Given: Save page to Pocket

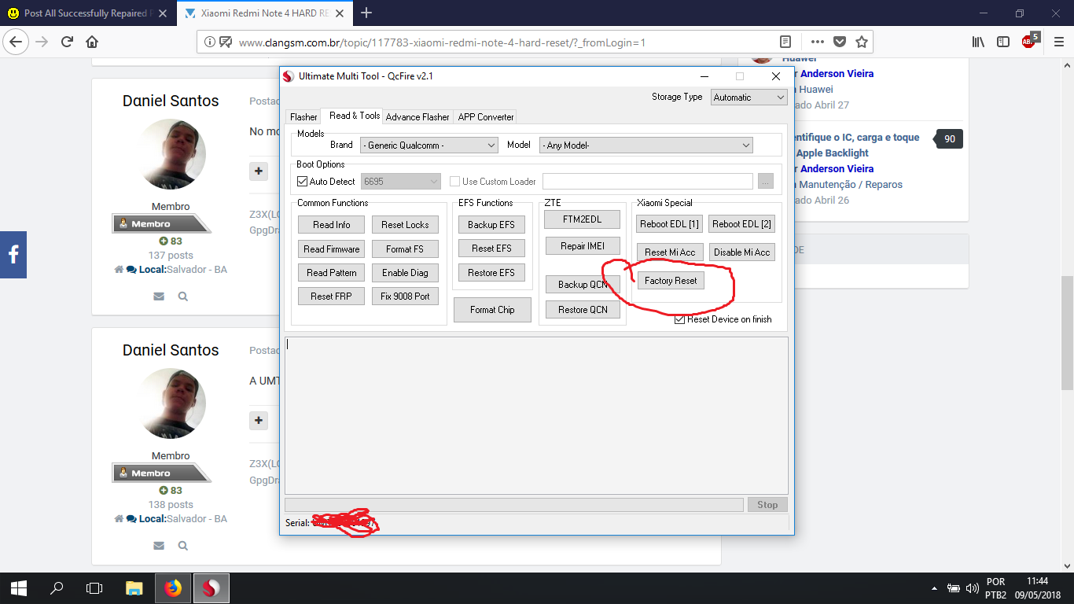Looking at the screenshot, I should (x=840, y=42).
